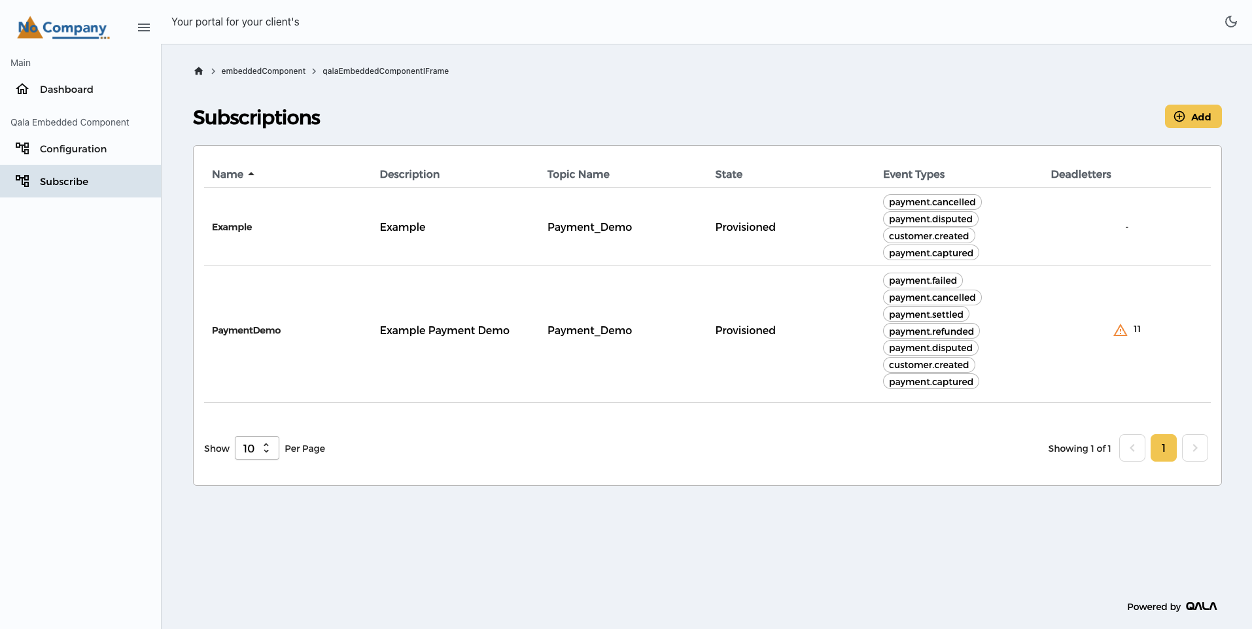Click Example Payment Demo description

(x=444, y=330)
